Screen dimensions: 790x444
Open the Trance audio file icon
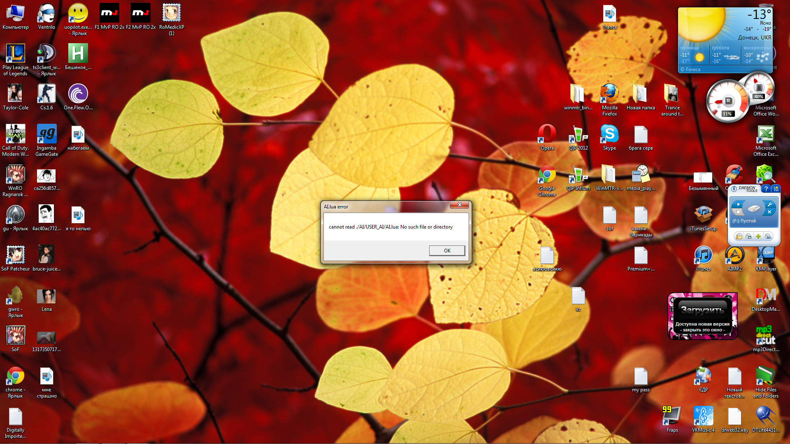(x=609, y=16)
